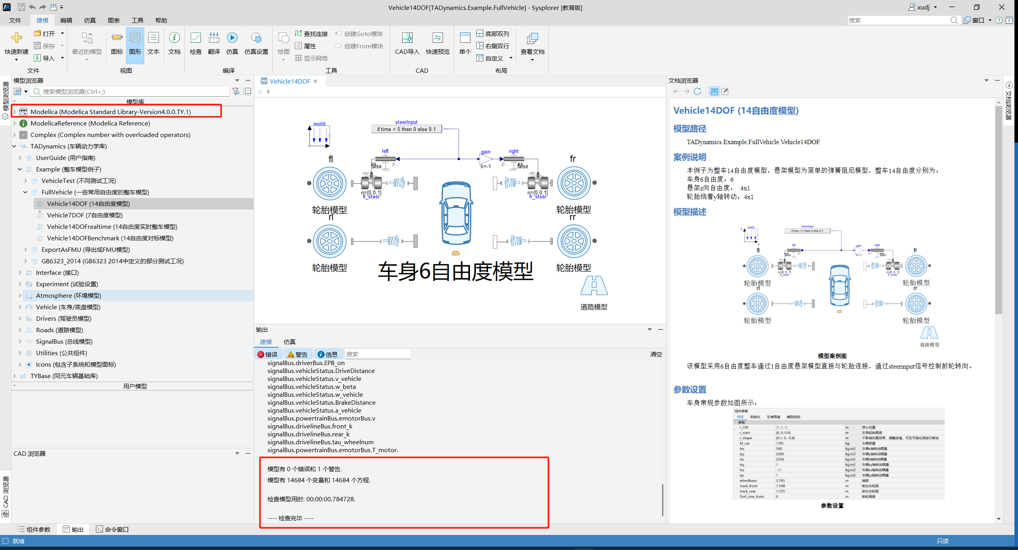Screen dimensions: 1018x550
Task: Switch to Text (文本) view
Action: [153, 44]
